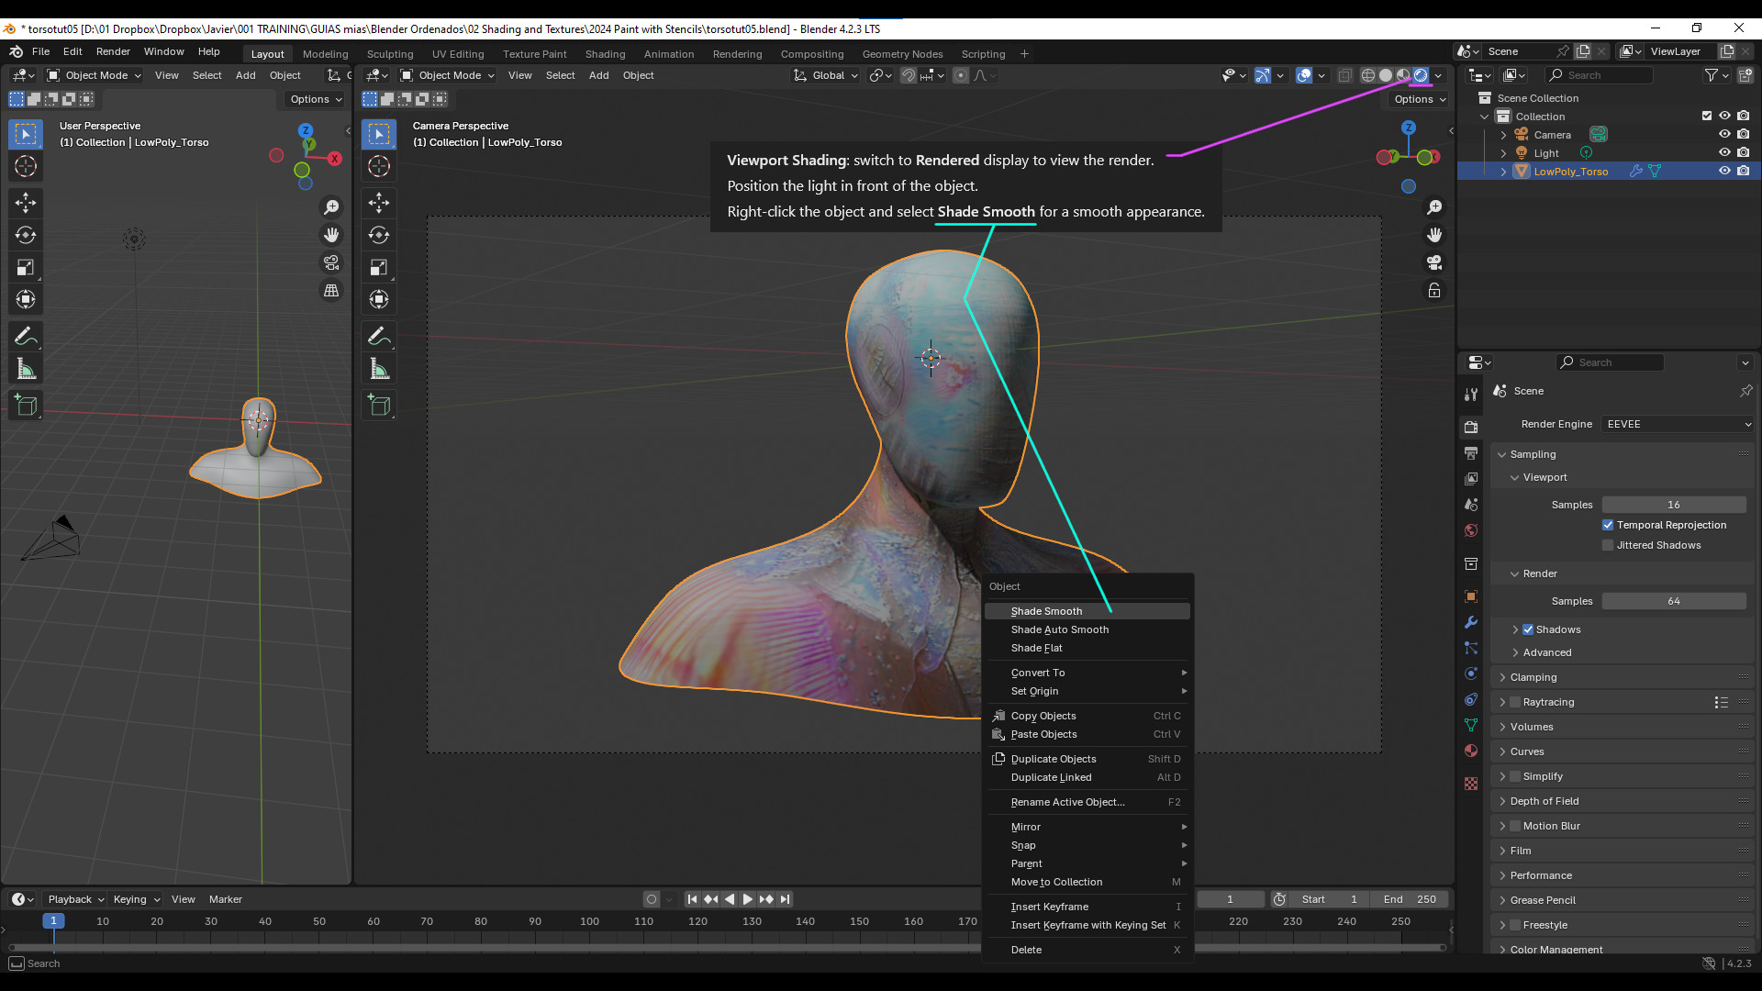
Task: Expand the Camera item in outliner
Action: pos(1503,135)
